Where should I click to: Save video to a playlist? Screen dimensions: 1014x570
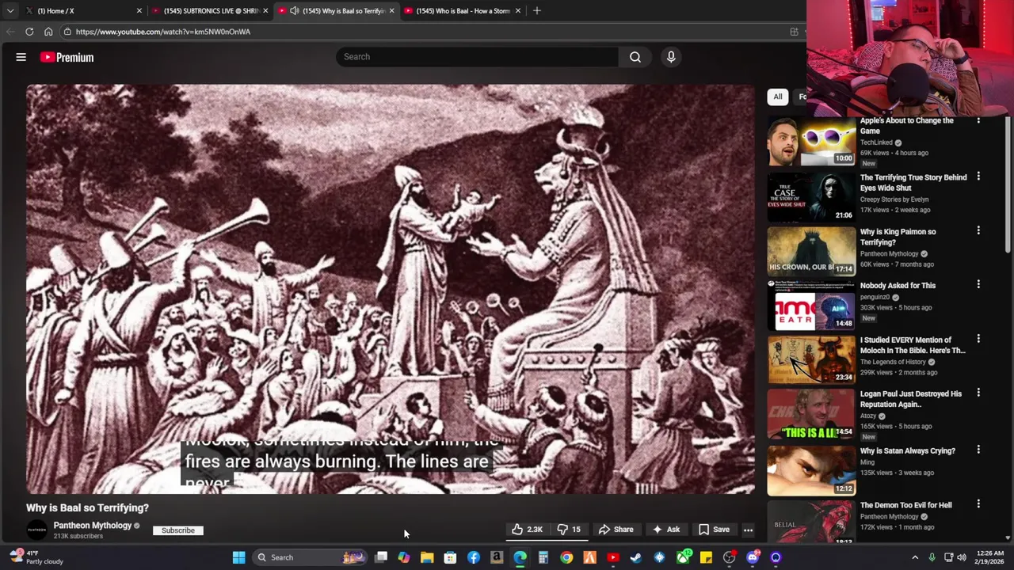coord(714,530)
